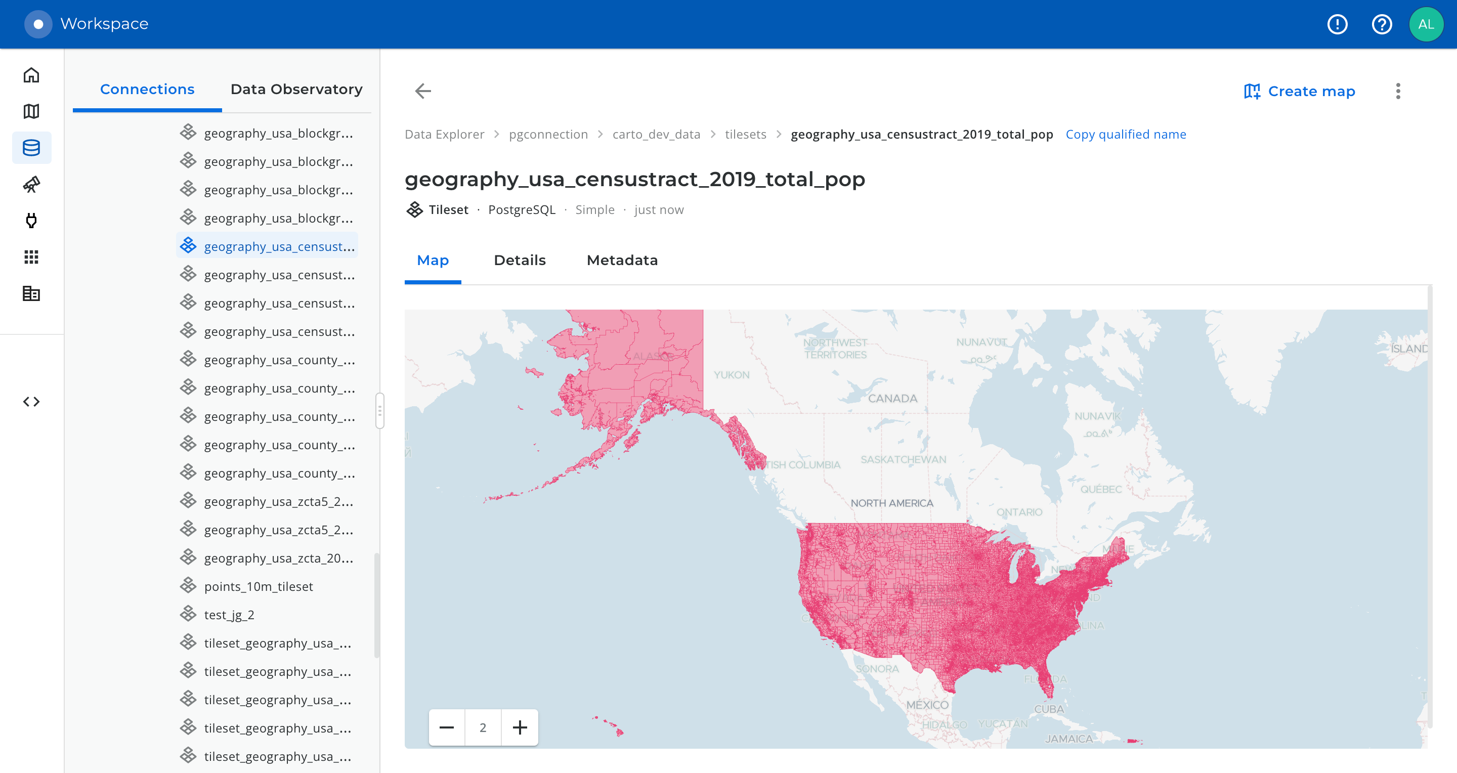Open the help question mark icon

1381,24
